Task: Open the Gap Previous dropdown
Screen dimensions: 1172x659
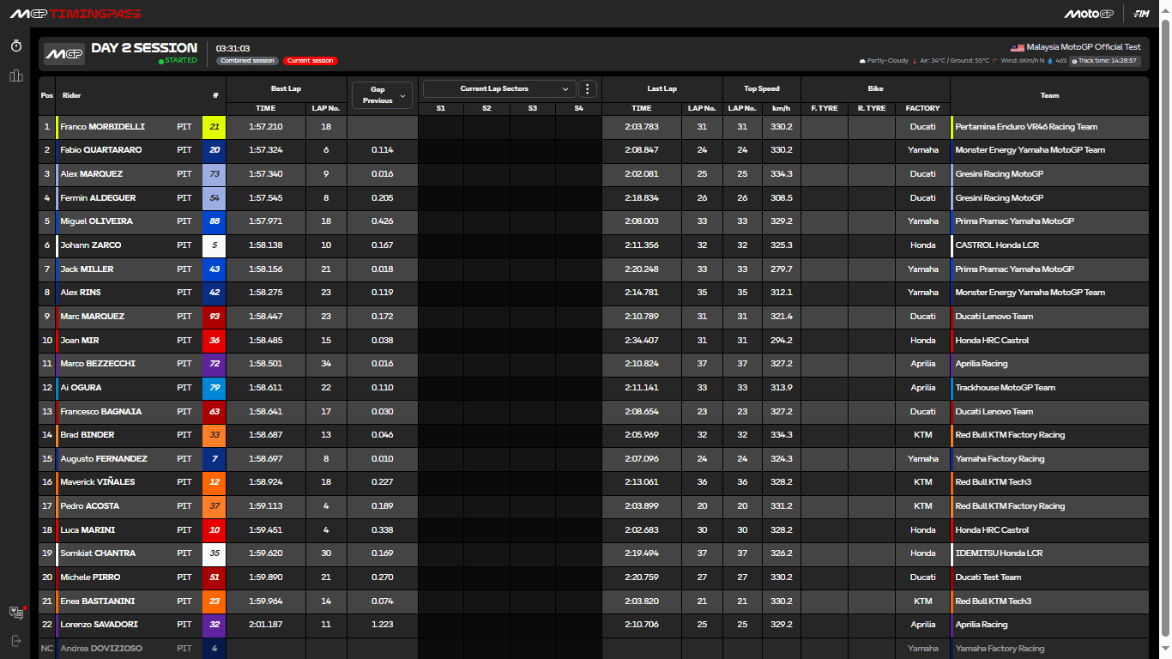Action: tap(382, 94)
